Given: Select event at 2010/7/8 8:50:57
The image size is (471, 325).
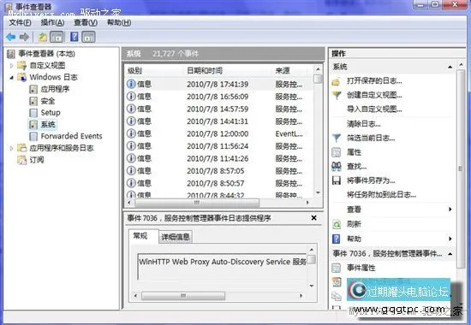Looking at the screenshot, I should [x=219, y=183].
